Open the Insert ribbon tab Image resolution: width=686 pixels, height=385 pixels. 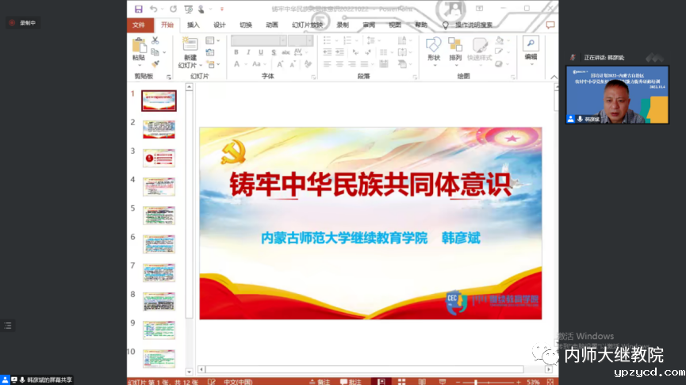[194, 25]
